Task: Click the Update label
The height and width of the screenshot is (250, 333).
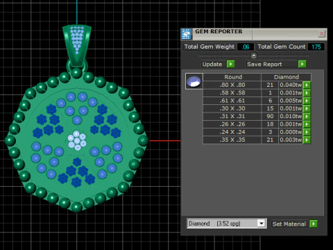Action: click(212, 64)
